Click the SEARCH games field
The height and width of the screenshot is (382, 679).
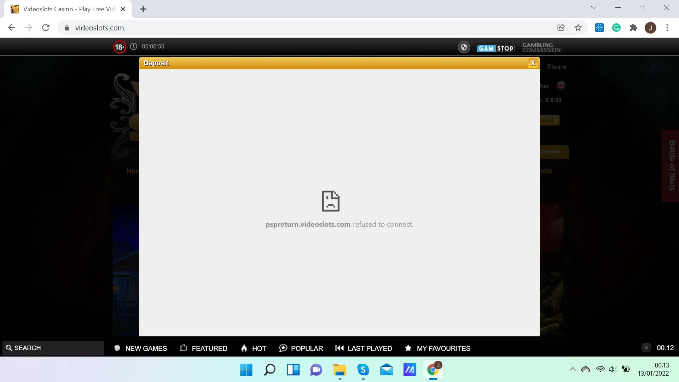click(x=53, y=348)
